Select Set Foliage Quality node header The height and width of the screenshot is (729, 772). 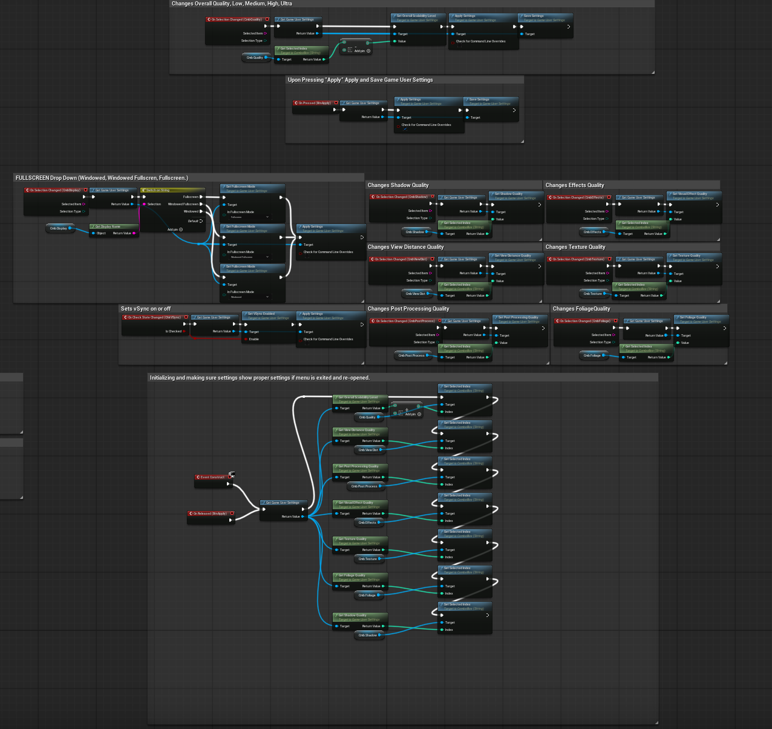point(701,319)
